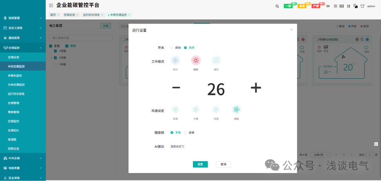Toggle fullscreen with the expand icon
This screenshot has height=181, width=381.
(x=349, y=6)
